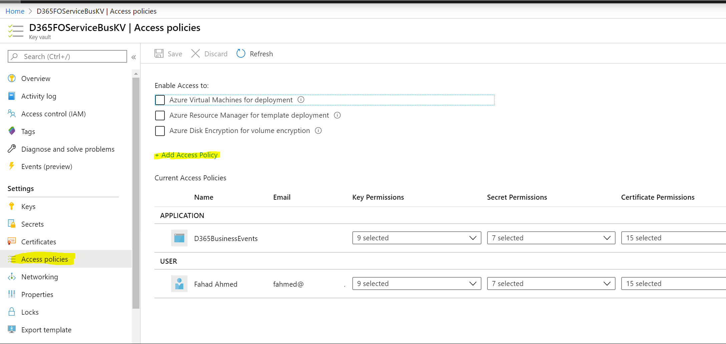Click info icon for Azure Disk Encryption
The width and height of the screenshot is (726, 344).
(x=318, y=131)
